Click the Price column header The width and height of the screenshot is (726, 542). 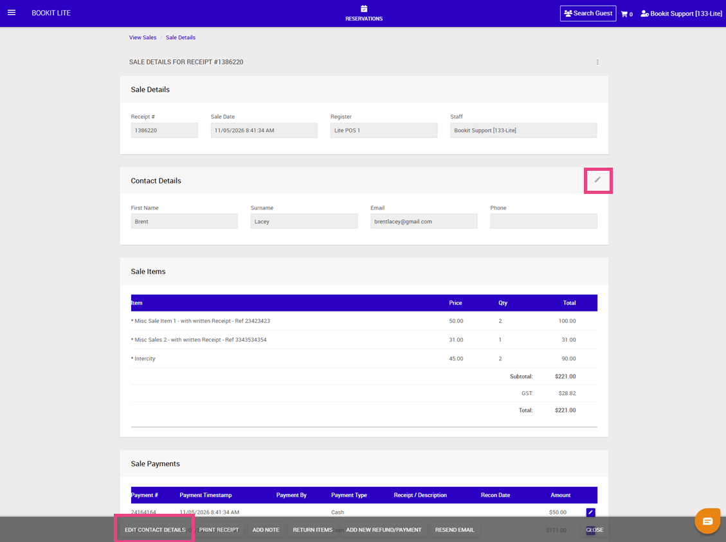point(456,303)
